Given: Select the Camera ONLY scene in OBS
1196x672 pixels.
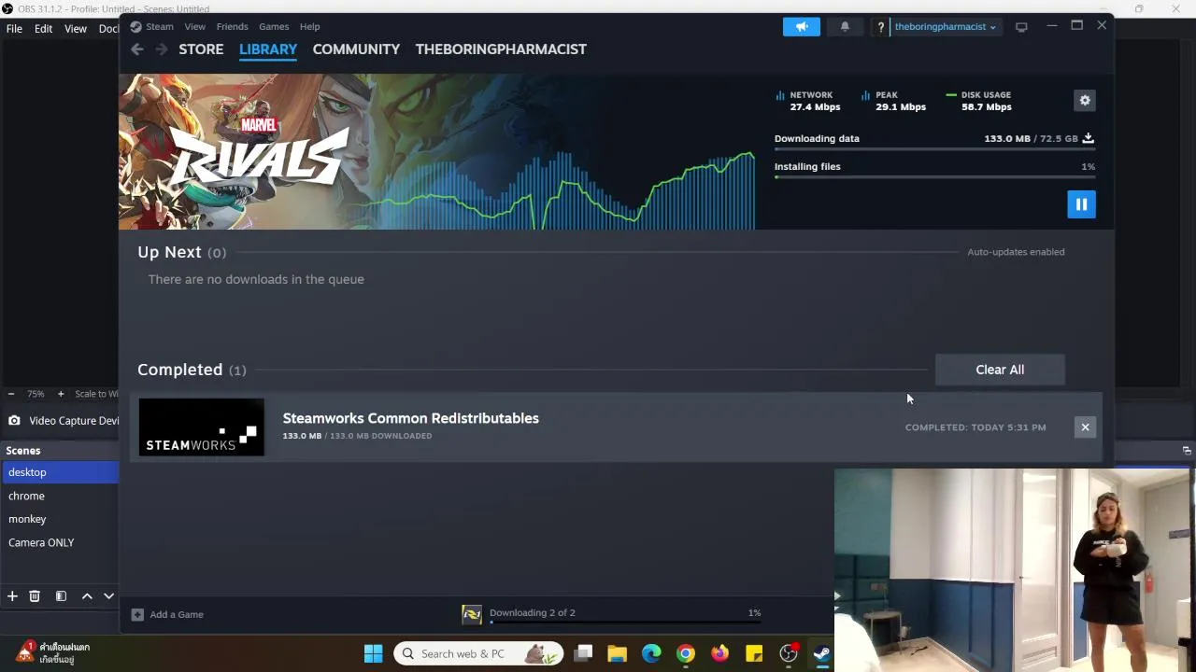Looking at the screenshot, I should pyautogui.click(x=60, y=542).
